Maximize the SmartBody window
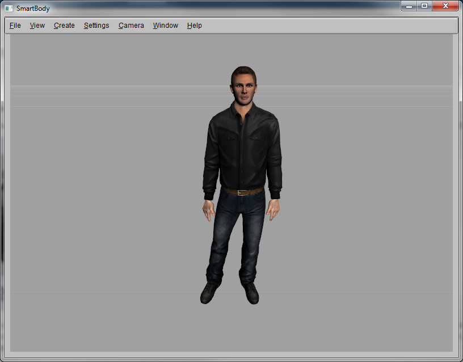 point(424,6)
